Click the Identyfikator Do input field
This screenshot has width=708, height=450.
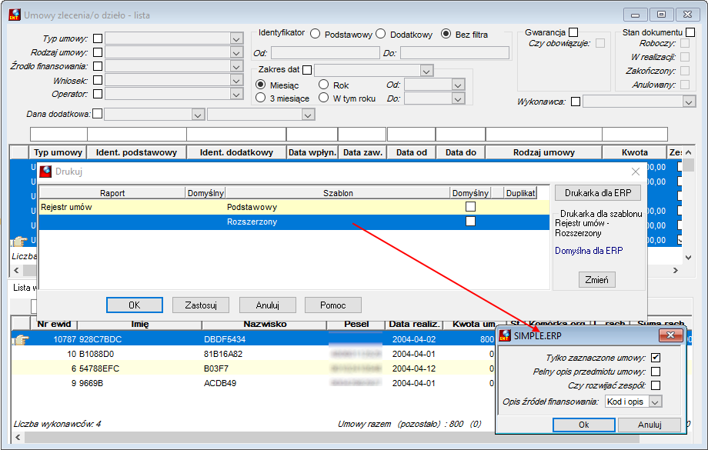point(455,53)
